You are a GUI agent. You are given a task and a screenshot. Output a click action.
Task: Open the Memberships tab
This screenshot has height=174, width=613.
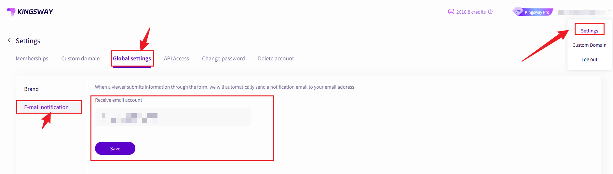(32, 58)
